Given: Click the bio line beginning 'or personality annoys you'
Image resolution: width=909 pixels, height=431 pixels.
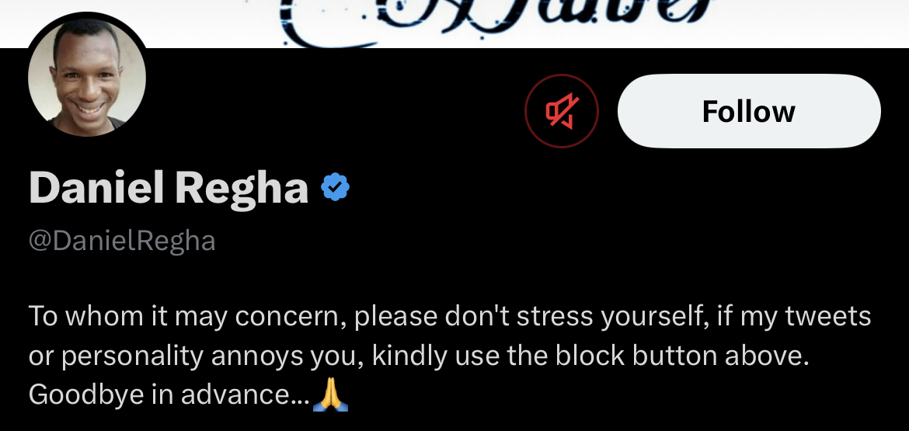Looking at the screenshot, I should (419, 356).
